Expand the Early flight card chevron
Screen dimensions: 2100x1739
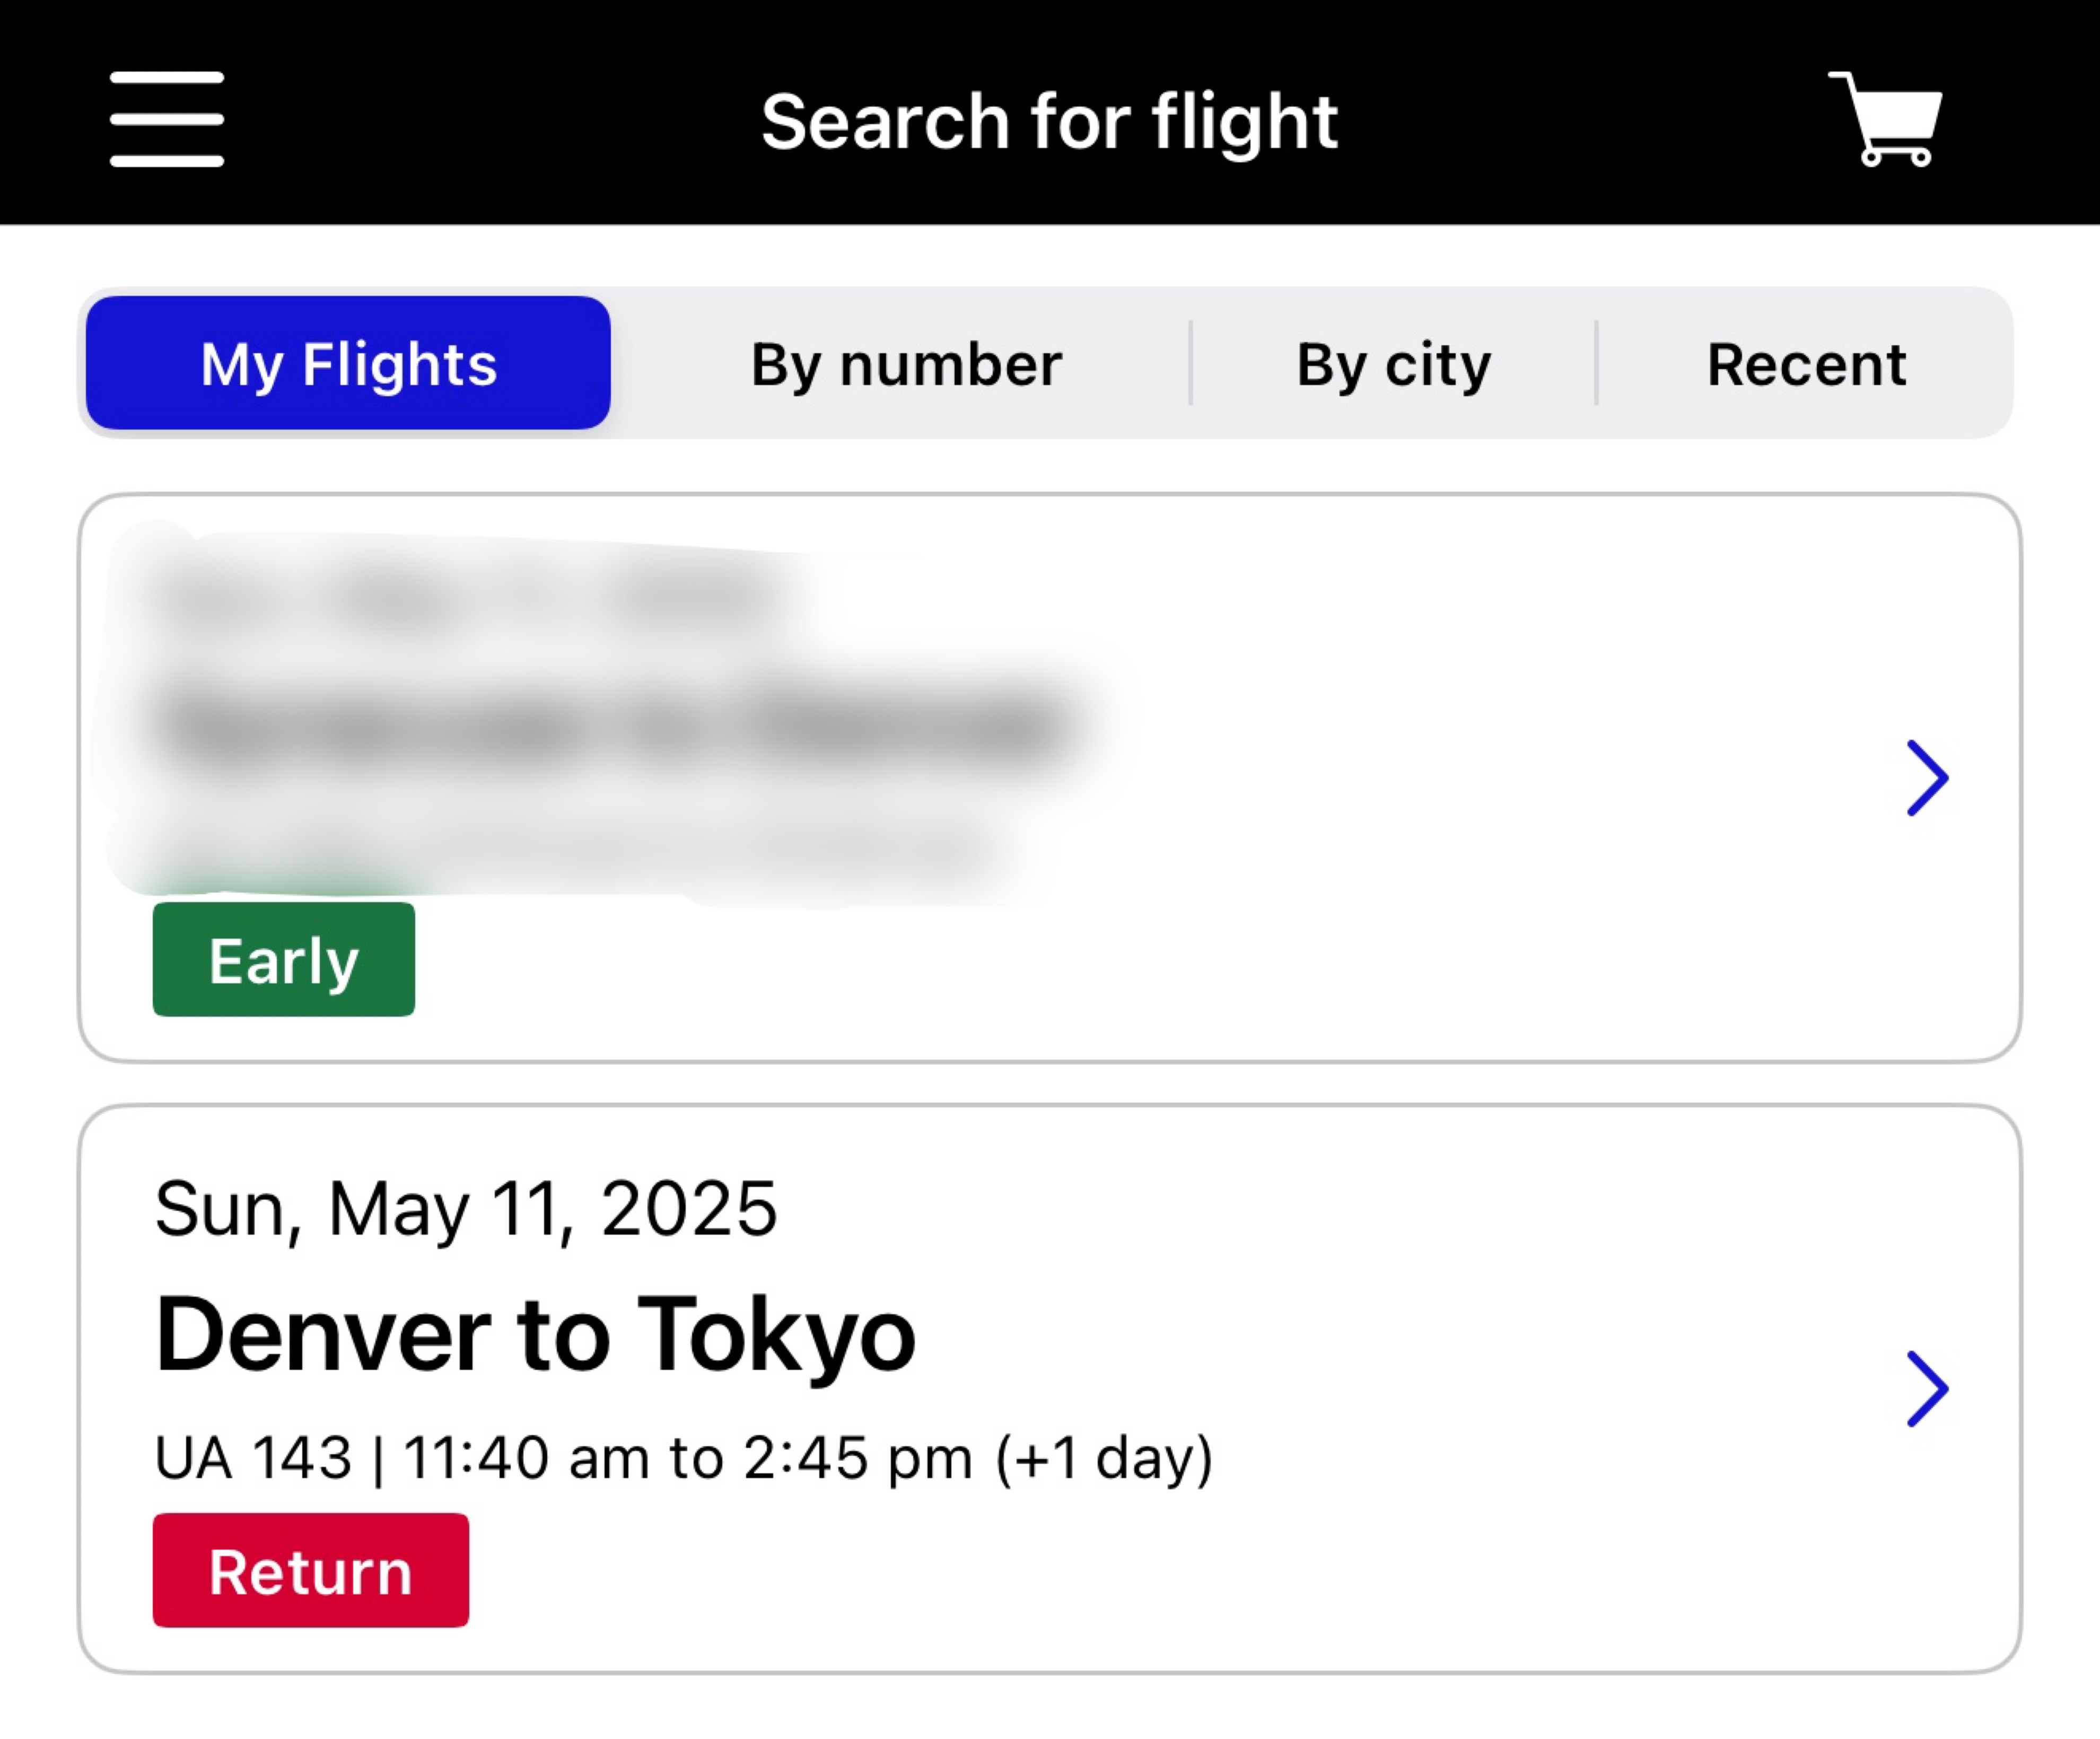click(x=1927, y=778)
